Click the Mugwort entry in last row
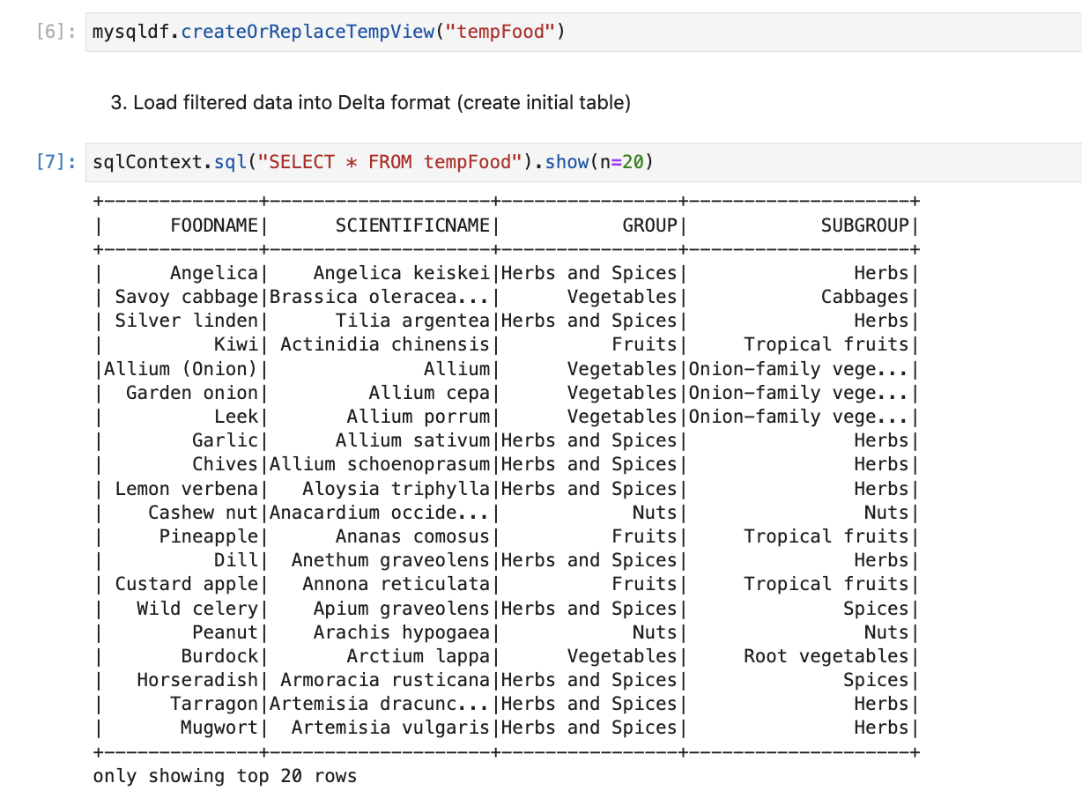 point(219,728)
